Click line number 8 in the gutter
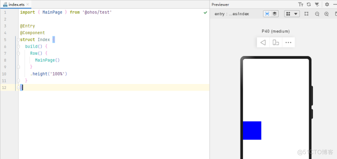Viewport: 337px width, 159px height. 5,60
